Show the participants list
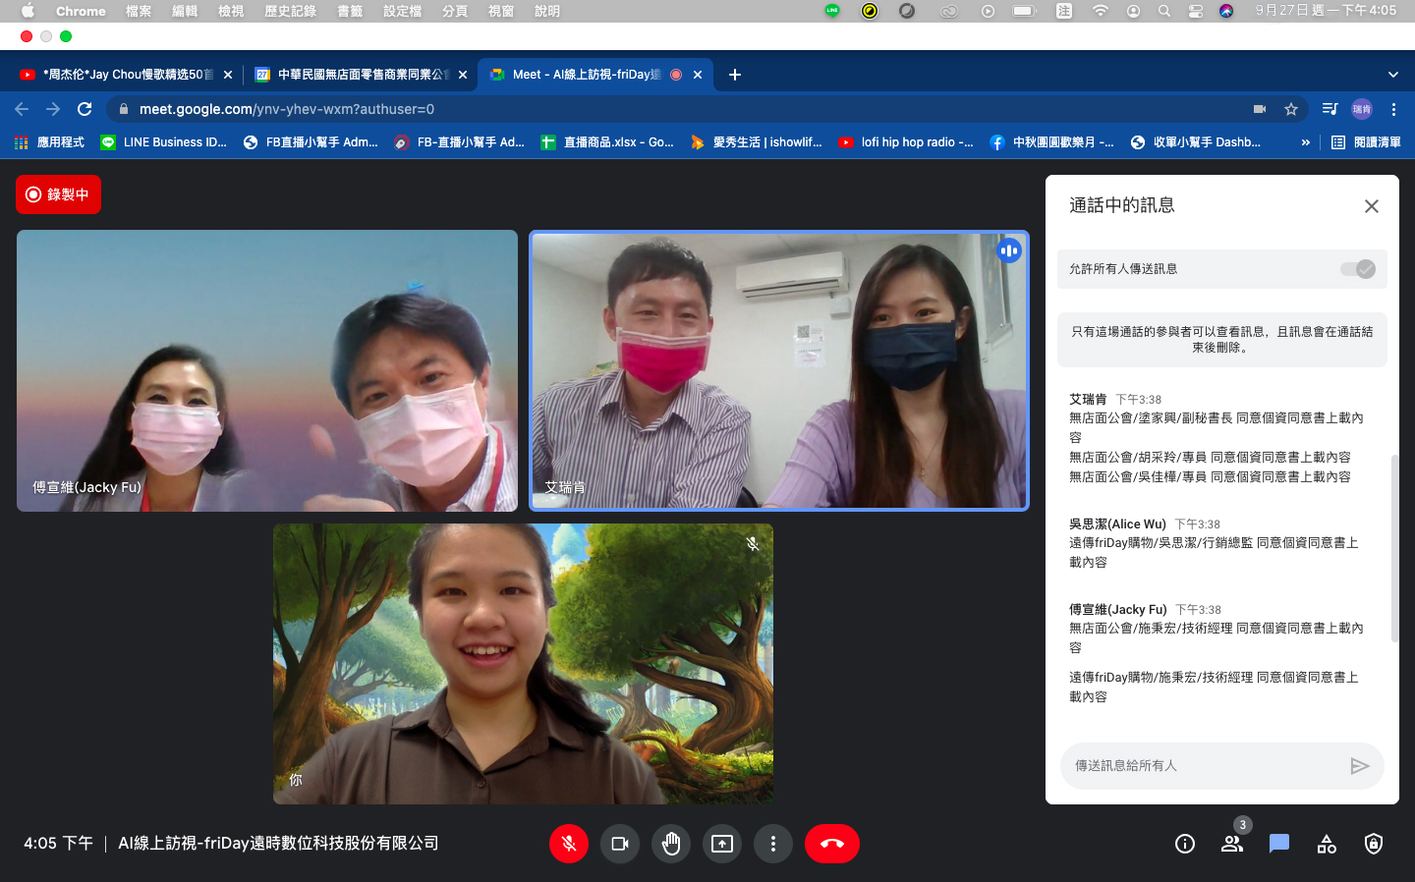The image size is (1415, 882). coord(1231,844)
